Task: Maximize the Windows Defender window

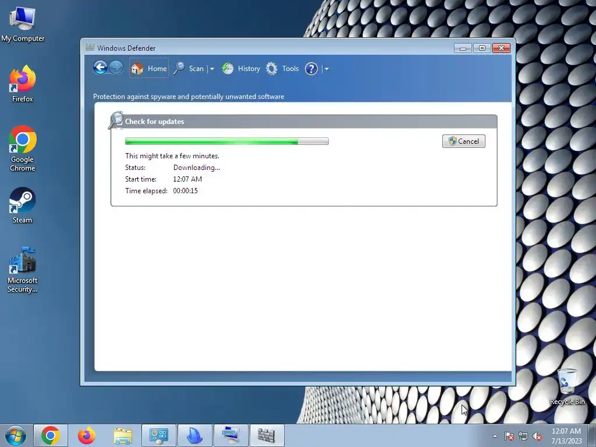Action: pyautogui.click(x=482, y=48)
